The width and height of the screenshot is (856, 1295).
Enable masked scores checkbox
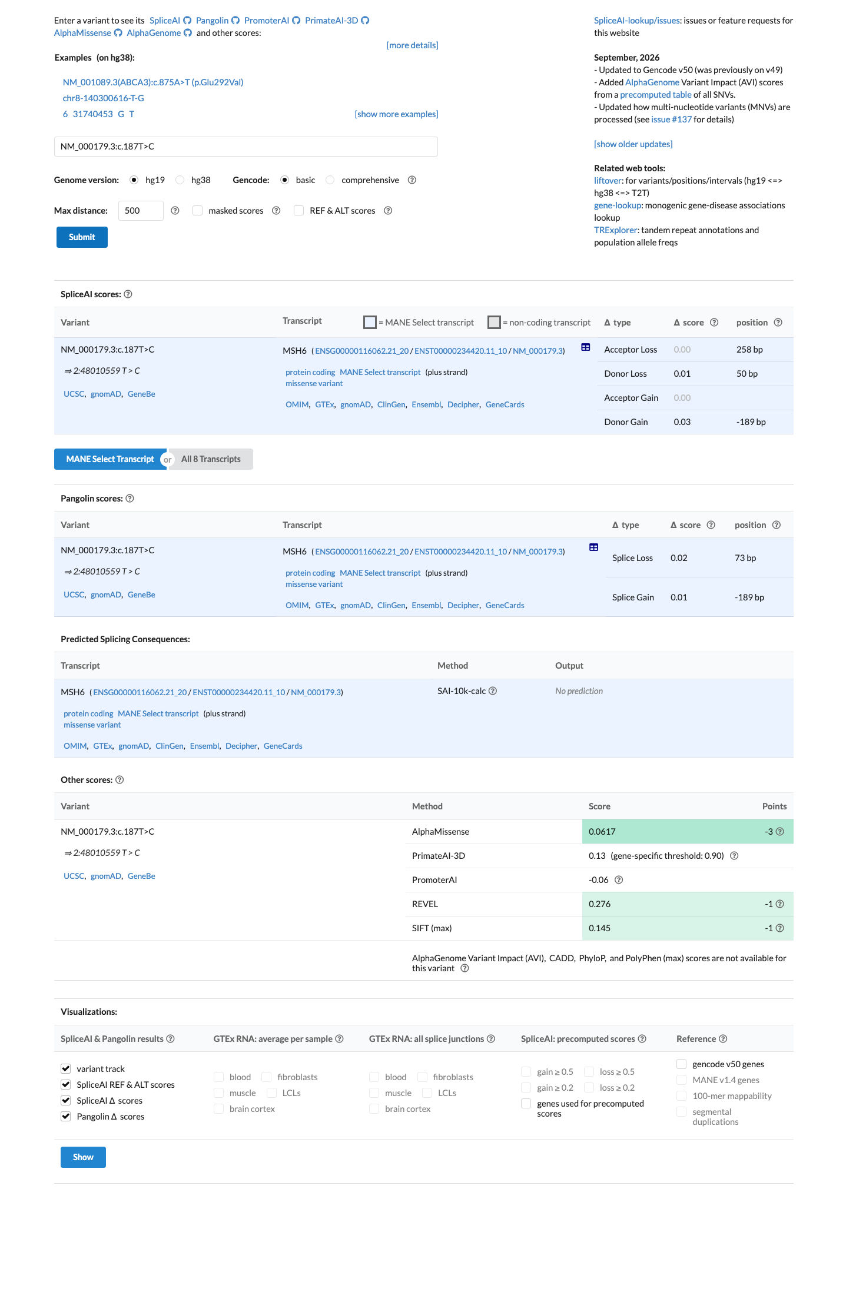click(x=198, y=211)
